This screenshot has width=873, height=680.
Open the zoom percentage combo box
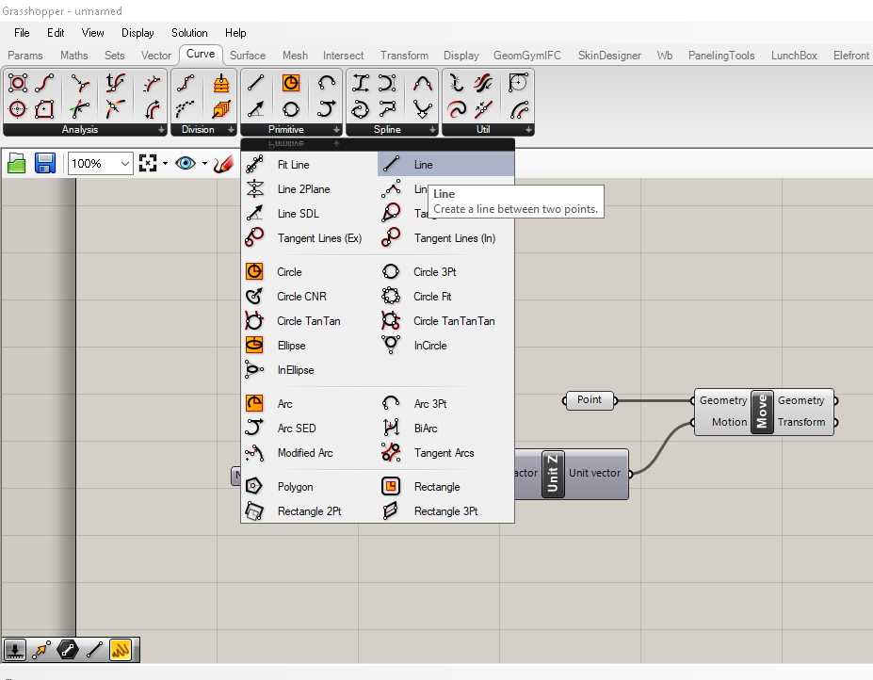[x=101, y=164]
